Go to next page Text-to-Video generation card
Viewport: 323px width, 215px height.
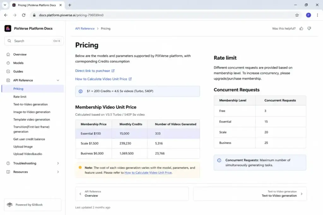pos(250,194)
